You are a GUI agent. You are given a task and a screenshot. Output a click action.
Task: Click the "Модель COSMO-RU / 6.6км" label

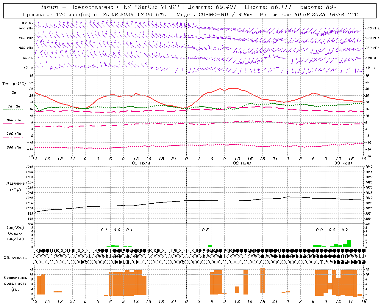pyautogui.click(x=214, y=15)
